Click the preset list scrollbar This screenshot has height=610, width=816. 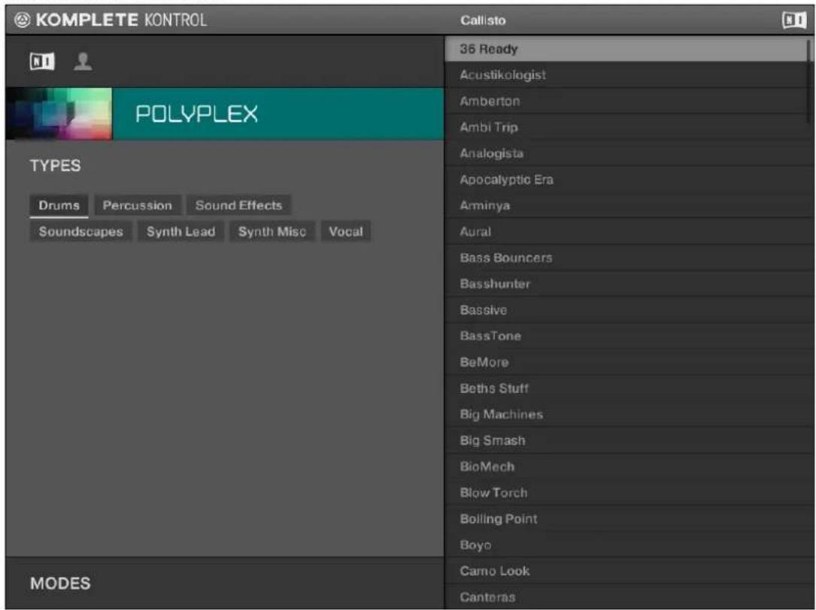point(808,82)
